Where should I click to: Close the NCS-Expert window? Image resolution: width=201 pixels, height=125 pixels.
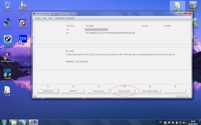pyautogui.click(x=188, y=13)
